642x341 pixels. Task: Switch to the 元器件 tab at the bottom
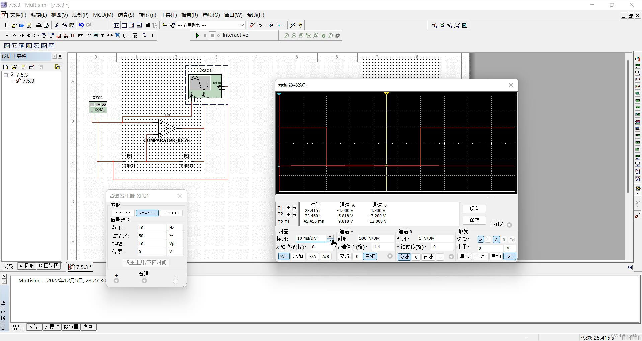[x=52, y=327]
